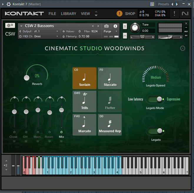
Task: Go to previous preset arrow in title bar
Action: [173, 4]
